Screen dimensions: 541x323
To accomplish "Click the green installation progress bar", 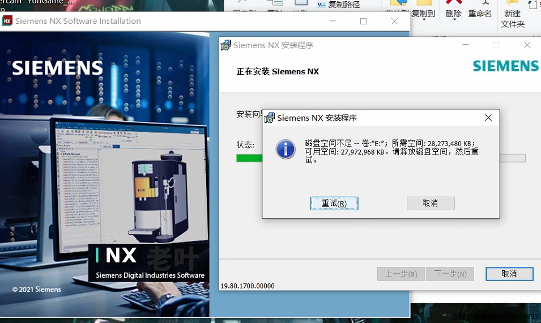I will pos(249,158).
